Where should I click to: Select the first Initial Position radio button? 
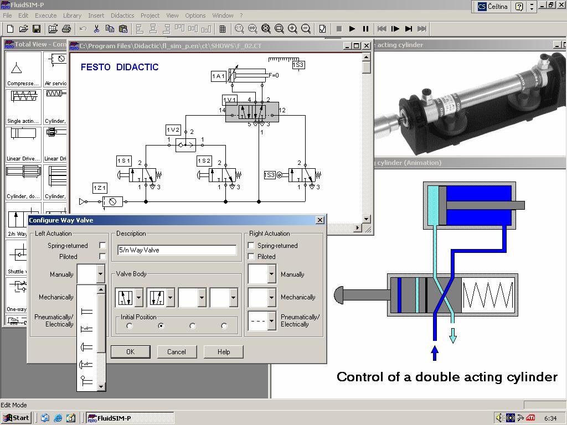tap(130, 326)
